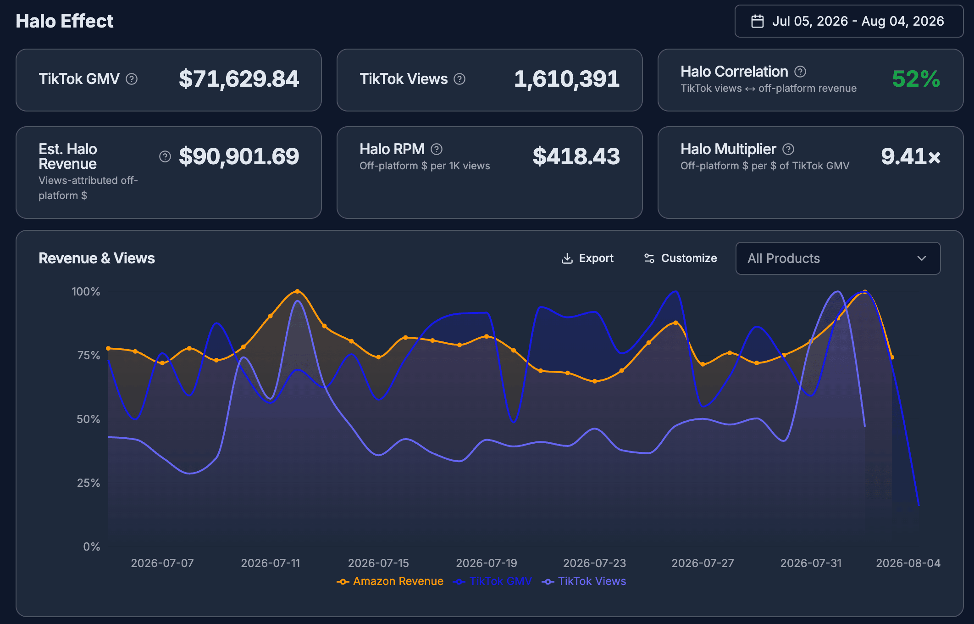Viewport: 974px width, 624px height.
Task: Show the Halo Multiplier info icon
Action: click(788, 149)
